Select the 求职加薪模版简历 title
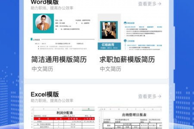This screenshot has width=194, height=129. (x=127, y=59)
